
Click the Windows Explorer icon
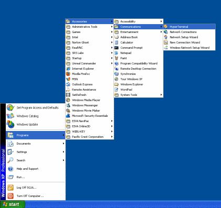[117, 84]
